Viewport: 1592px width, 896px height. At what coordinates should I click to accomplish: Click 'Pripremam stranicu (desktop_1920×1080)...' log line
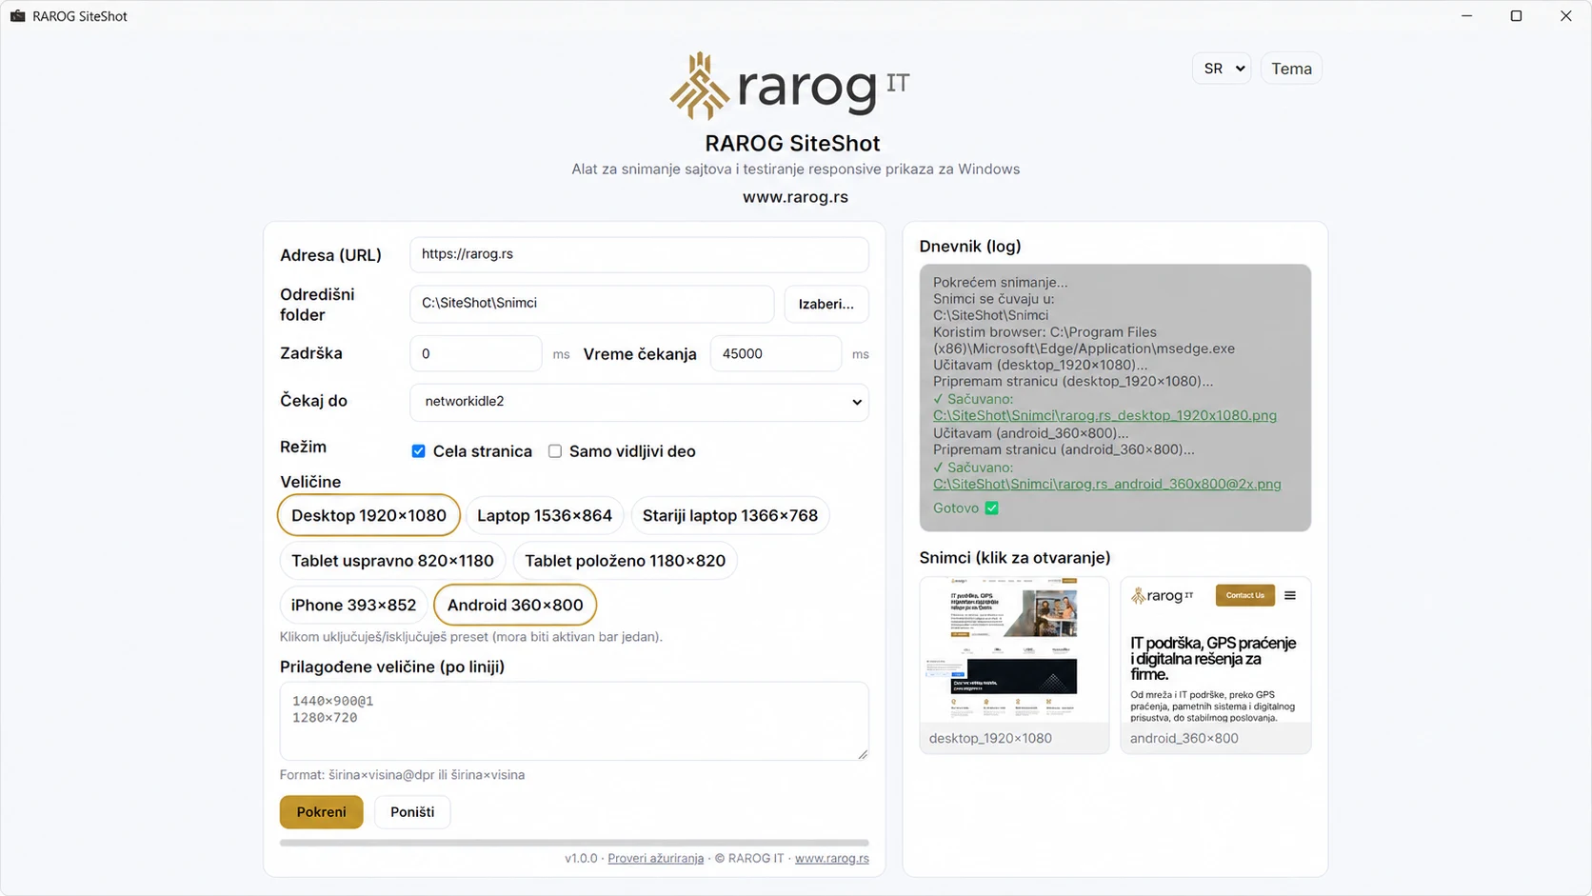1073,382
